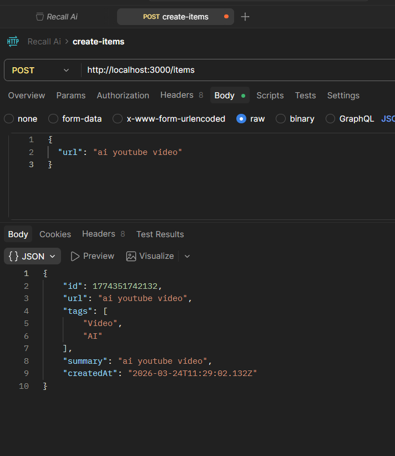Select the none body type
The width and height of the screenshot is (395, 456).
pos(9,119)
